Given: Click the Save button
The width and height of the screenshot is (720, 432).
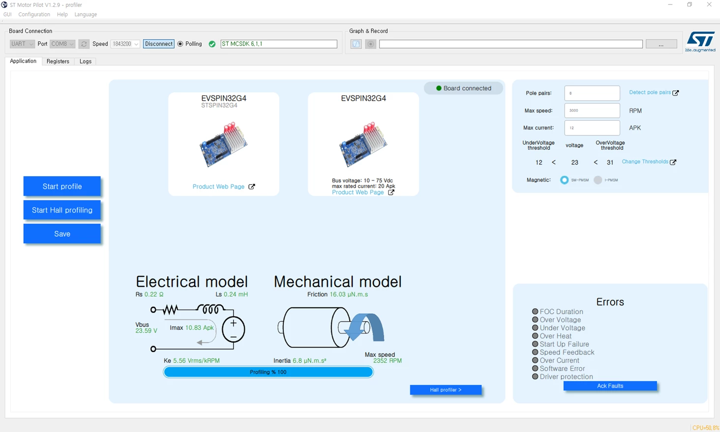Looking at the screenshot, I should [62, 234].
